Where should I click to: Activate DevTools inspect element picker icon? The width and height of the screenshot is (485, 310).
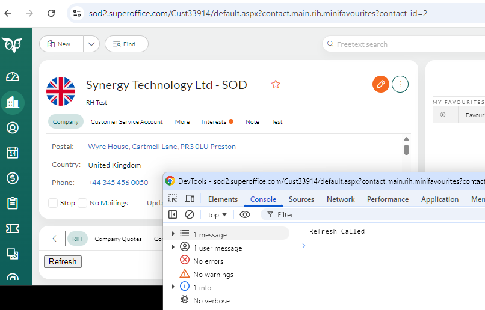(x=173, y=199)
